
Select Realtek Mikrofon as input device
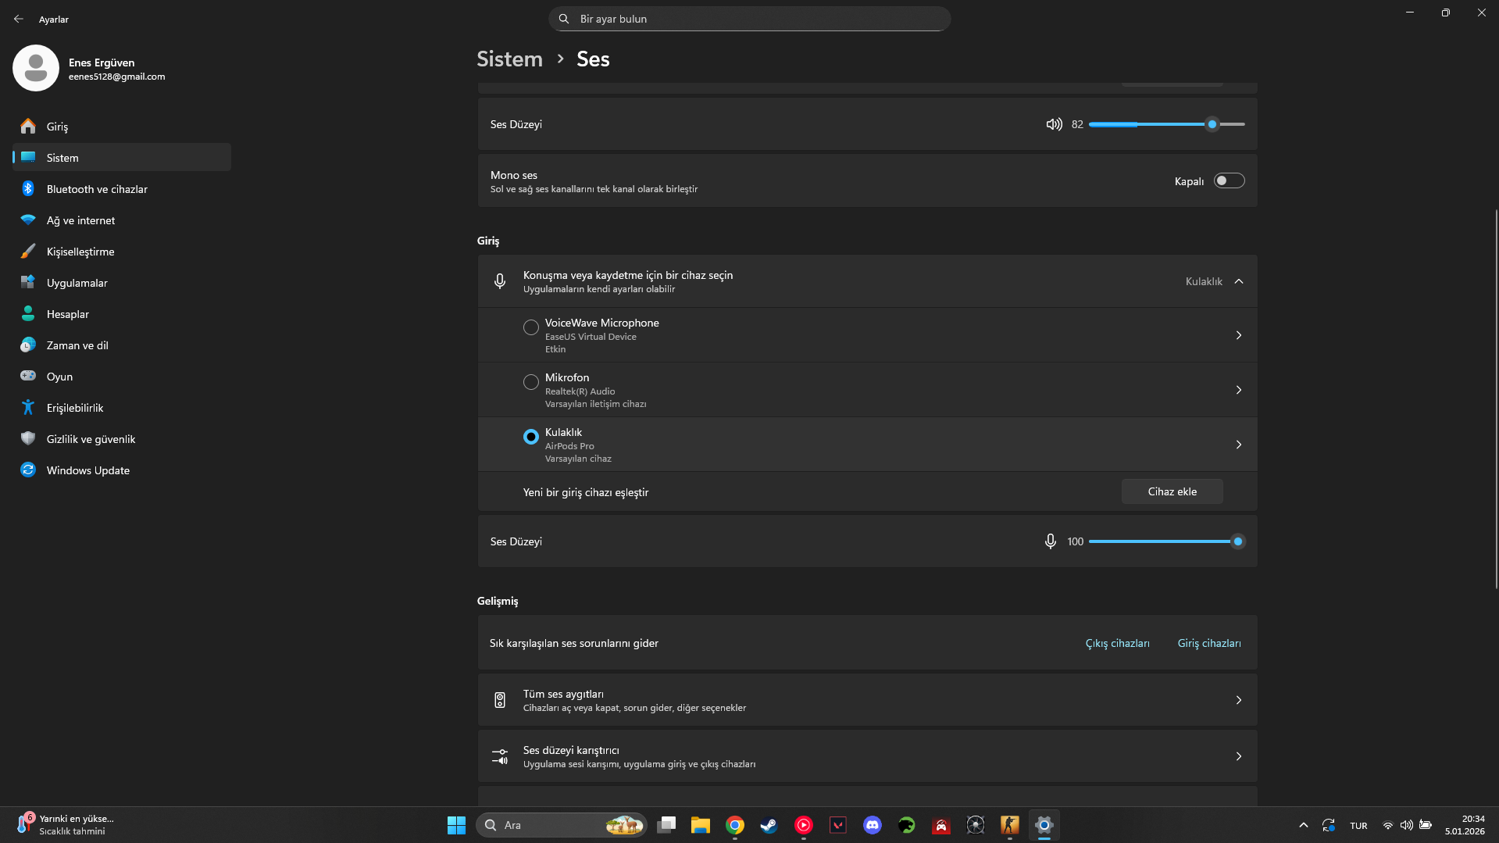click(x=531, y=382)
